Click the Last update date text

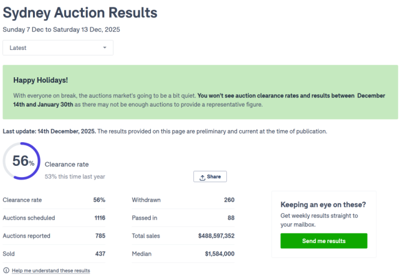(x=49, y=132)
